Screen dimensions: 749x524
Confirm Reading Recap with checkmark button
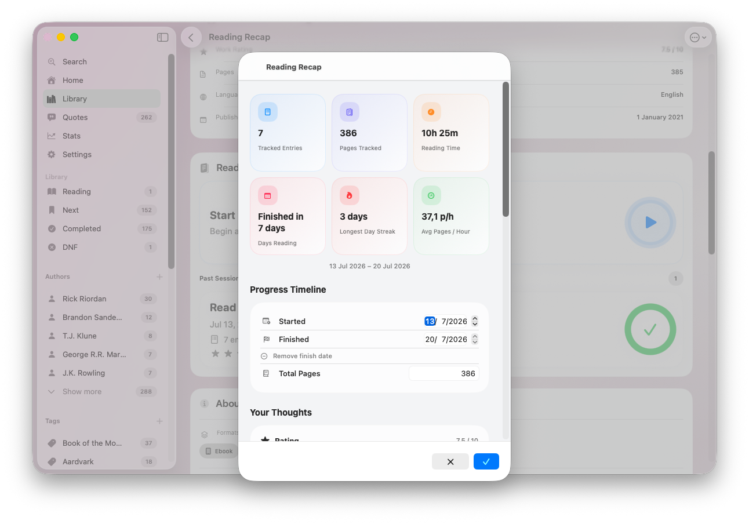pyautogui.click(x=486, y=461)
